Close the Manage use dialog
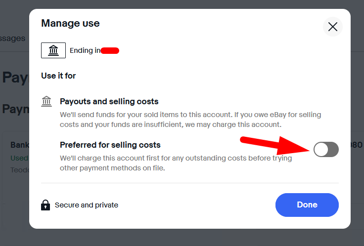 333,27
